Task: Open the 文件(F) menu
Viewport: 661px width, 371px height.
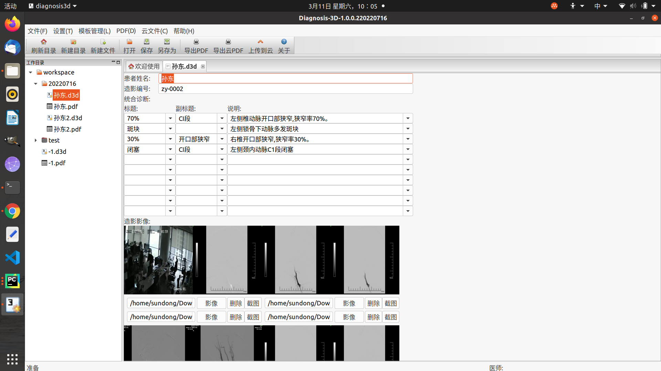Action: click(x=37, y=31)
